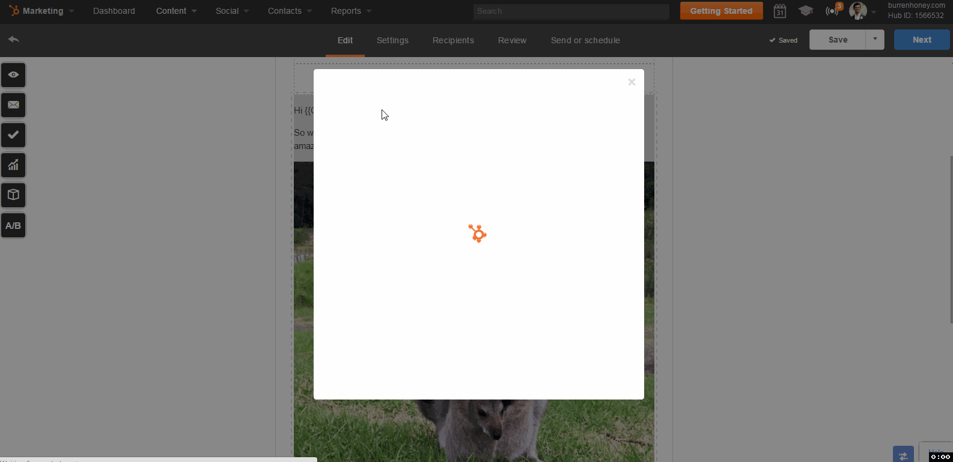Open the Reports dropdown menu

[351, 11]
